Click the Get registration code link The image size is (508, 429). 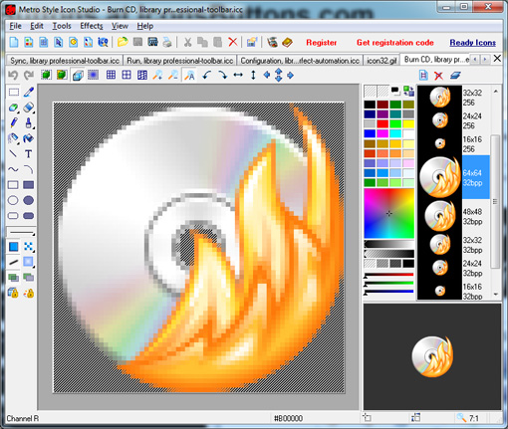[x=395, y=43]
